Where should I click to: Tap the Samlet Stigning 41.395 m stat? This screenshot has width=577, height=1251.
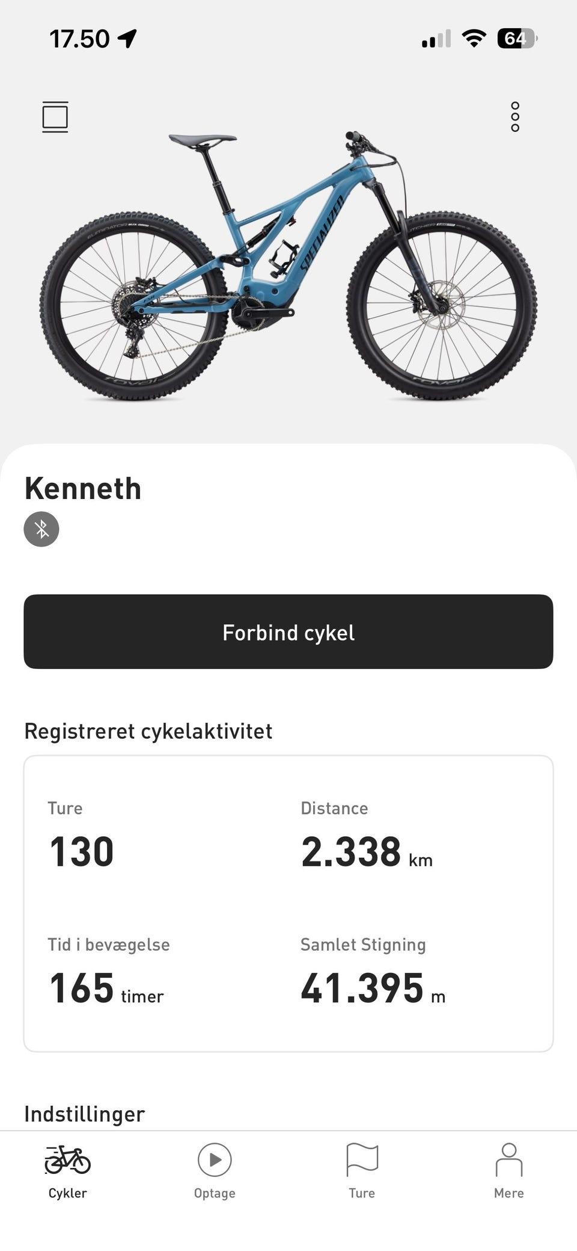coord(373,988)
